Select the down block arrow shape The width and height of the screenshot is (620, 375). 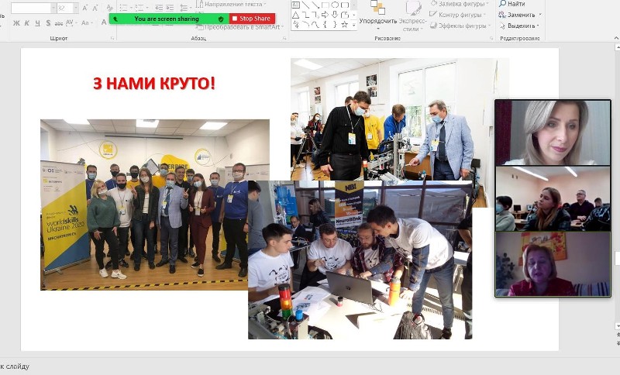pos(335,15)
